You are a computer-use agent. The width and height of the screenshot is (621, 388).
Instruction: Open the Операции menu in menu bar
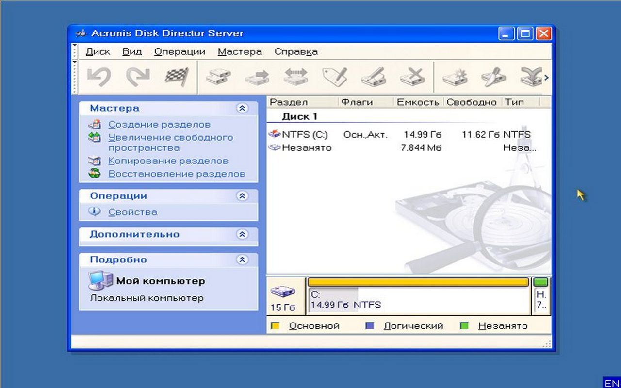pyautogui.click(x=180, y=51)
